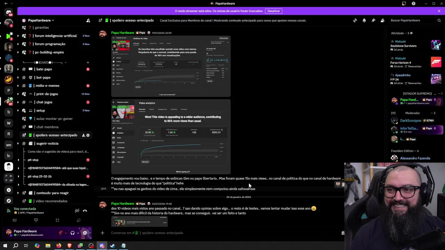Open microphone input options arrow
The image size is (445, 250).
pos(66,233)
